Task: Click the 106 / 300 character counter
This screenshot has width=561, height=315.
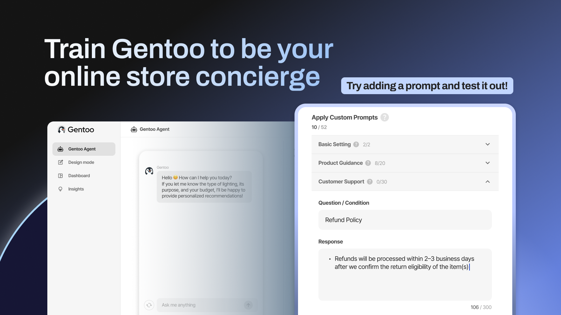Action: [x=481, y=307]
